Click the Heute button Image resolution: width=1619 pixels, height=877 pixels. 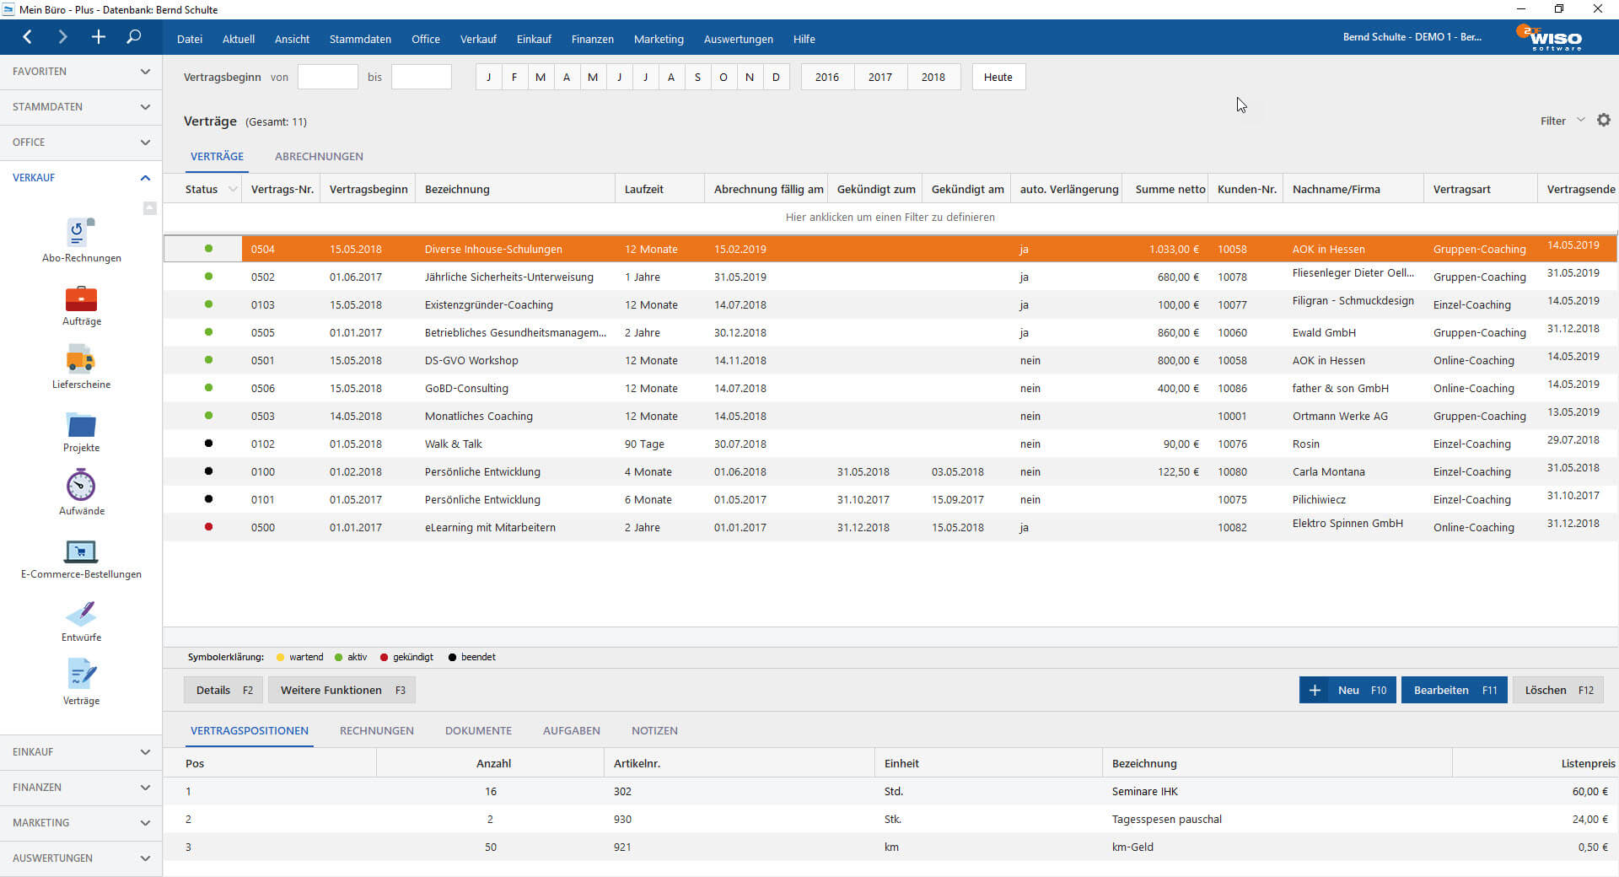[x=998, y=77]
